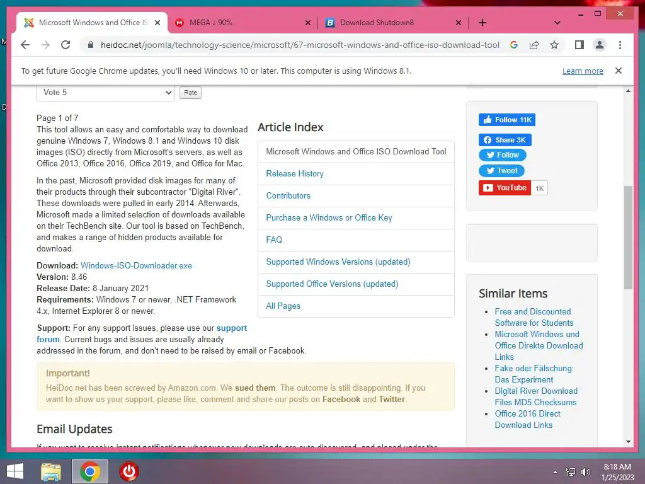Open a new tab with plus button

[482, 23]
